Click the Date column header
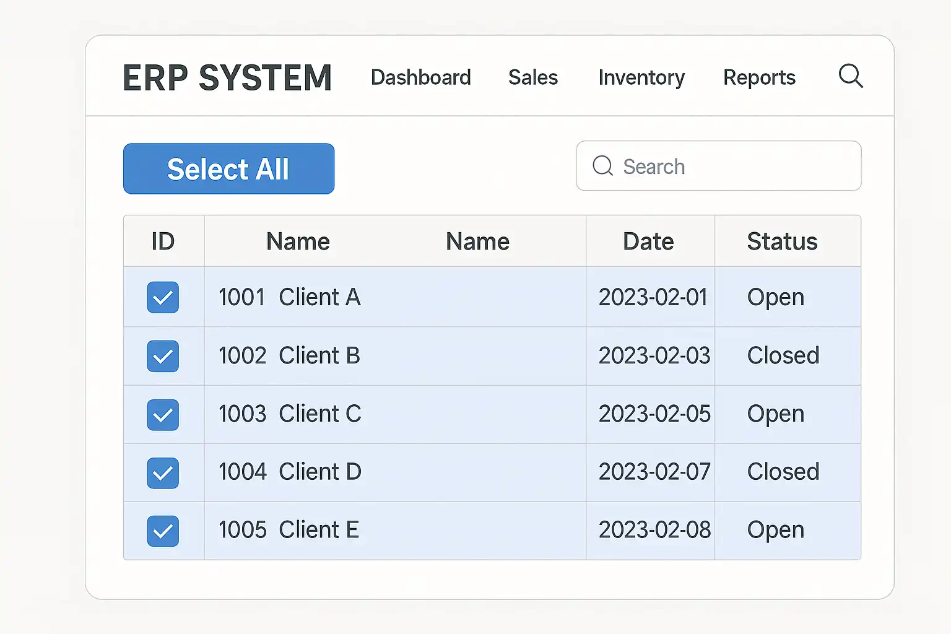The height and width of the screenshot is (634, 951). pos(648,241)
